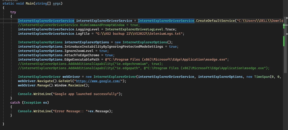Click the commented ie.edgechromium capability line

[x=90, y=64]
